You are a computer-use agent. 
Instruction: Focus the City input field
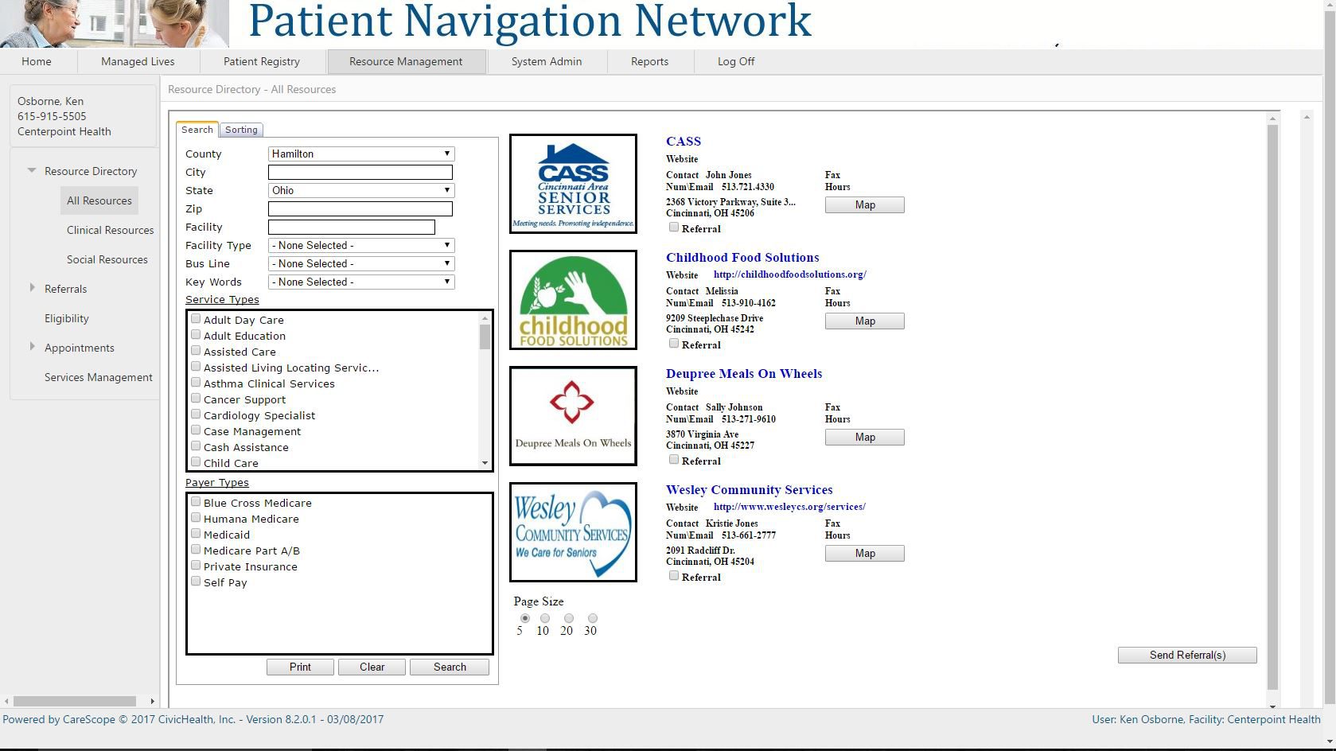360,172
